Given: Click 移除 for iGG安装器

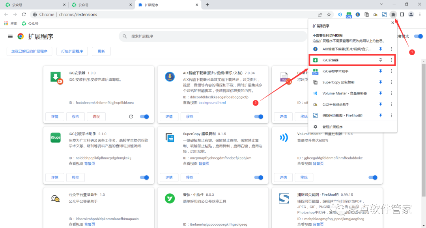Looking at the screenshot, I should click(x=75, y=117).
